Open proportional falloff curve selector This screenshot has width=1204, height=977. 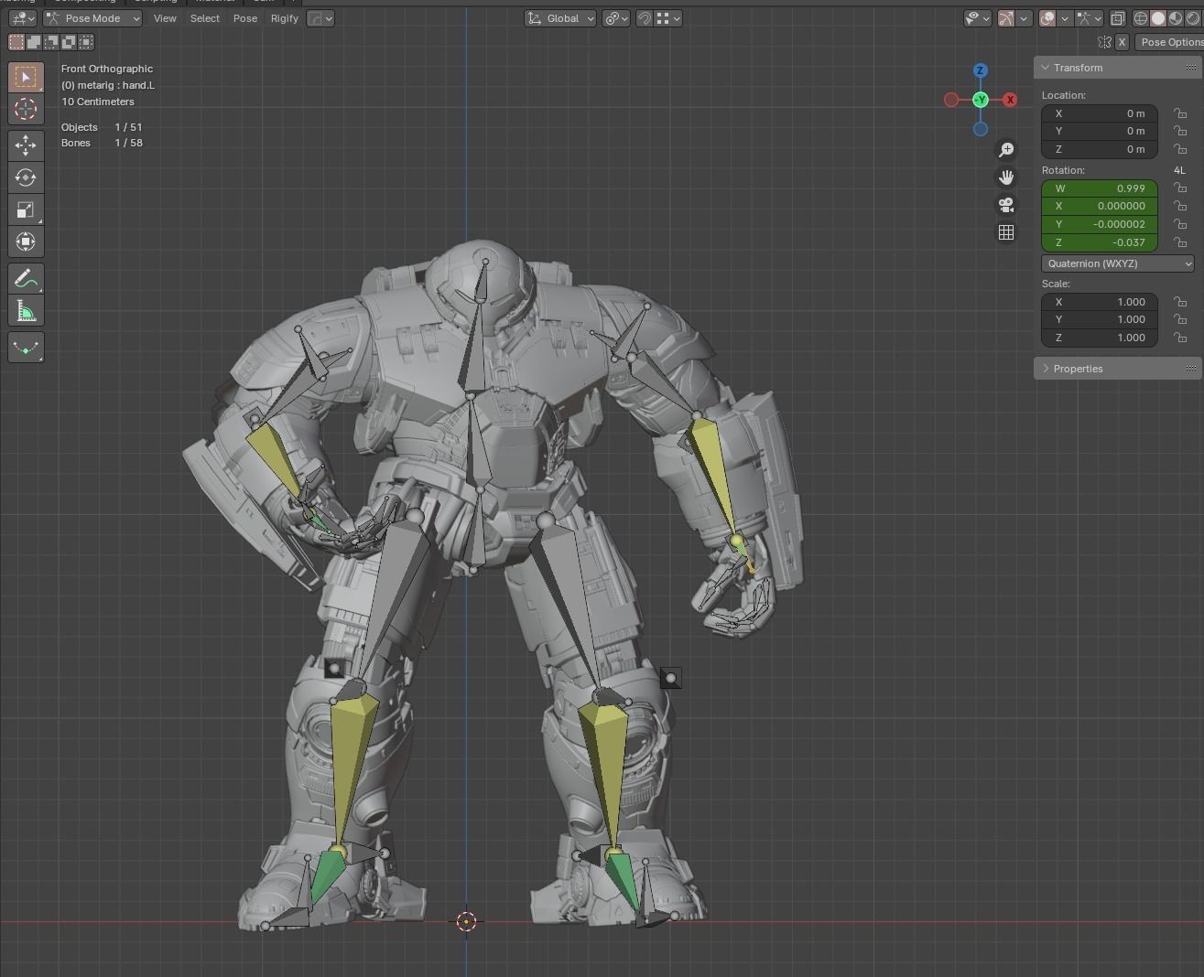click(x=320, y=18)
